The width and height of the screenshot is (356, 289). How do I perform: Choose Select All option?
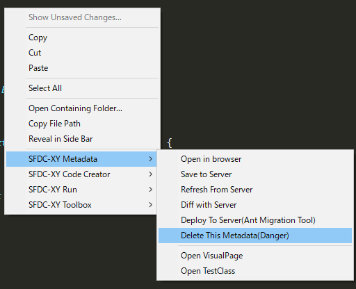coord(82,88)
